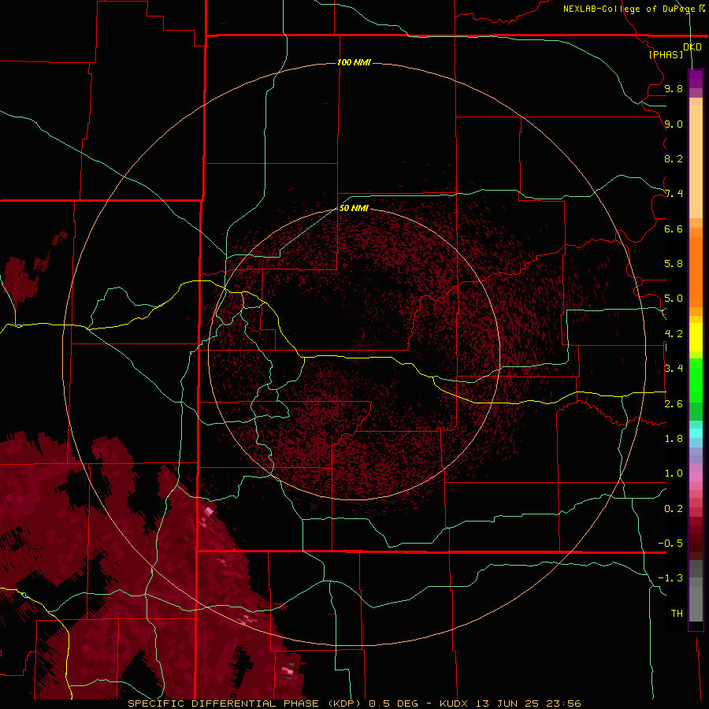
Task: Select the 1.0 value on the legend
Action: tap(674, 473)
